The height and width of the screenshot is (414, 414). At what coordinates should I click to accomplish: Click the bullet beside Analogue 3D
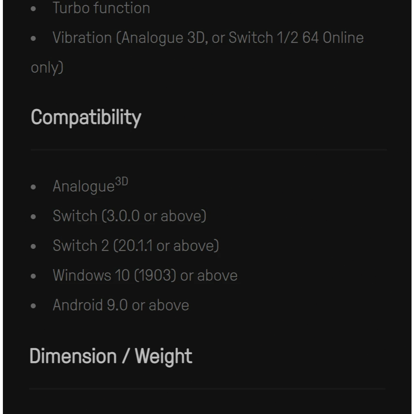point(33,187)
